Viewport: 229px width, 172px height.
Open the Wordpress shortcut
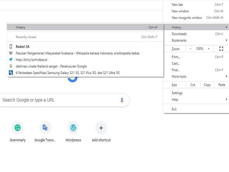(73, 127)
